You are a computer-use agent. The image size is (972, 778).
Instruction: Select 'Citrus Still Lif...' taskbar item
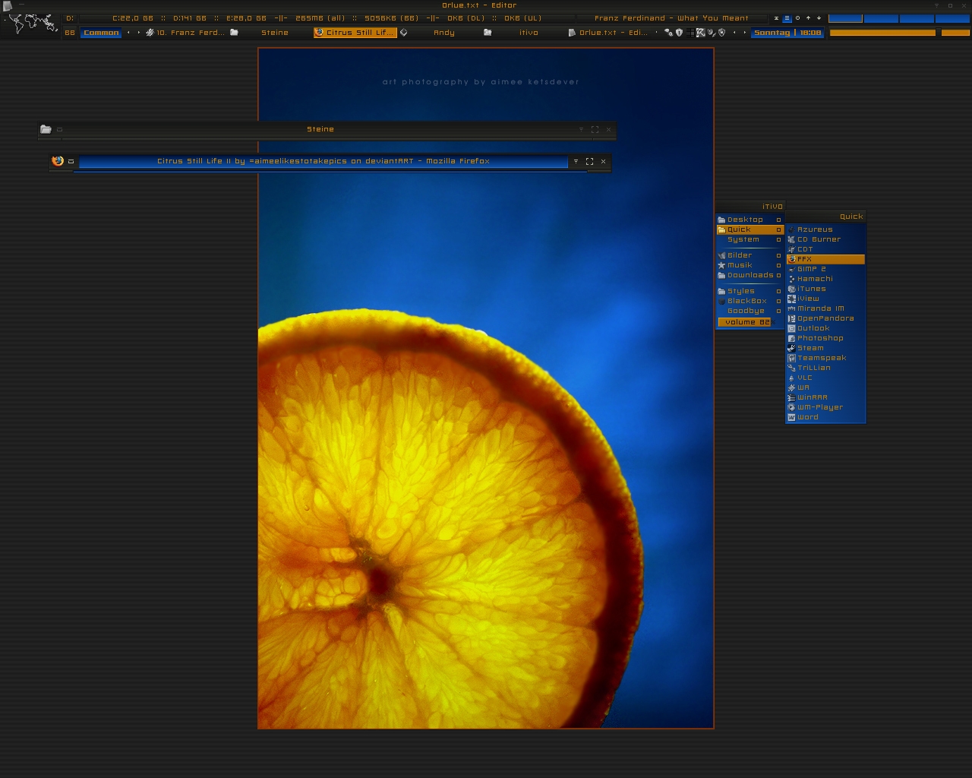point(355,33)
